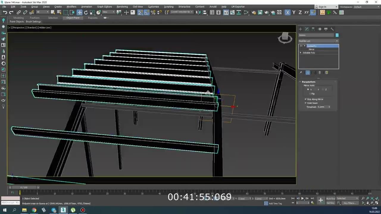Restrict transform to XY plane icon
The height and width of the screenshot is (214, 381).
[306, 12]
